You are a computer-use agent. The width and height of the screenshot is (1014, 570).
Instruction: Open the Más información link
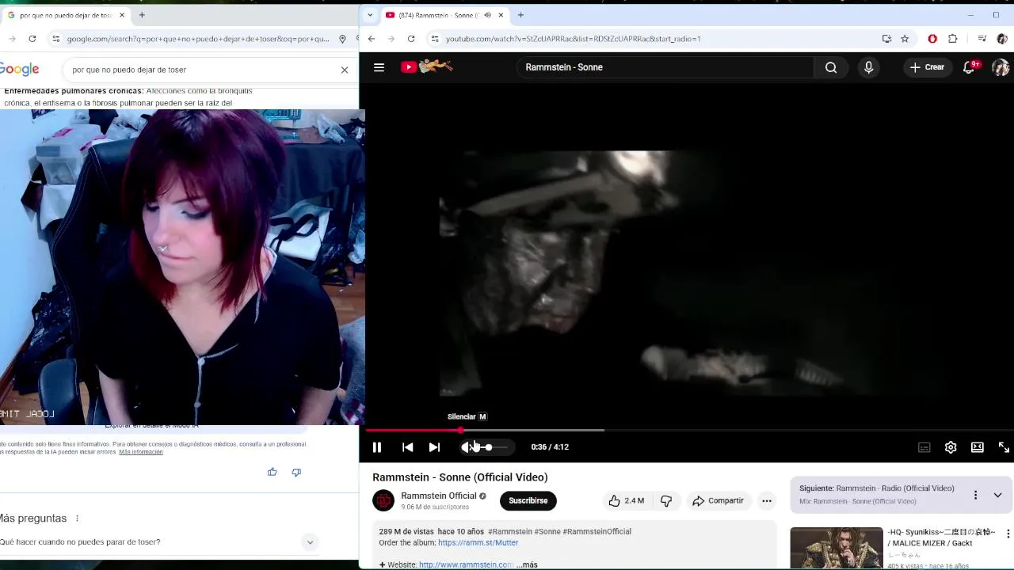coord(141,451)
